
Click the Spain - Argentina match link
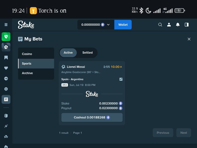point(72,79)
